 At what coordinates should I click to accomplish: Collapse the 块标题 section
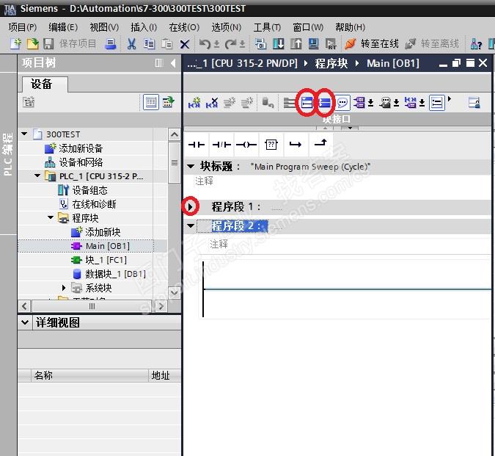pyautogui.click(x=191, y=166)
